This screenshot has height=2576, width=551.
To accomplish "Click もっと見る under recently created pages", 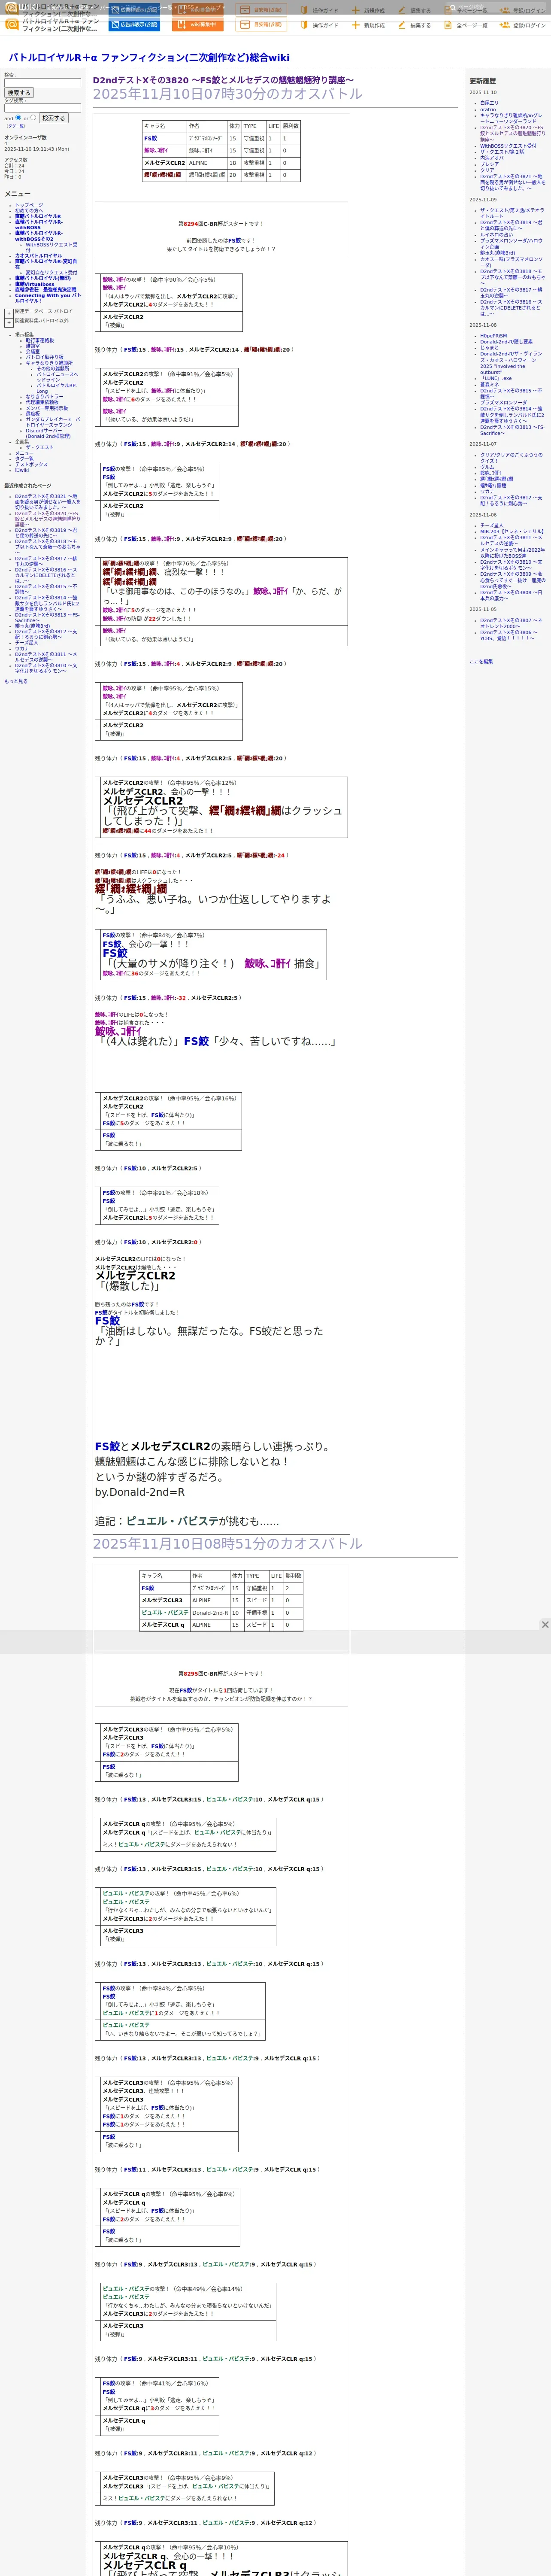I will 16,681.
